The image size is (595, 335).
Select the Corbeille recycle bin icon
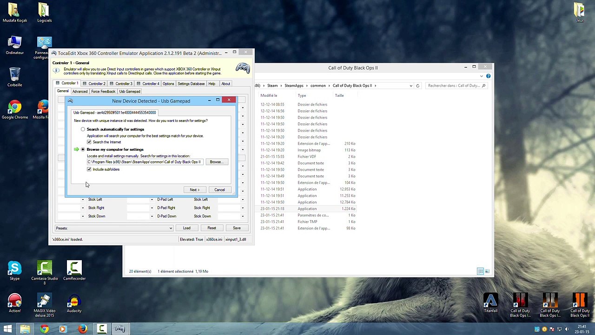click(x=14, y=78)
